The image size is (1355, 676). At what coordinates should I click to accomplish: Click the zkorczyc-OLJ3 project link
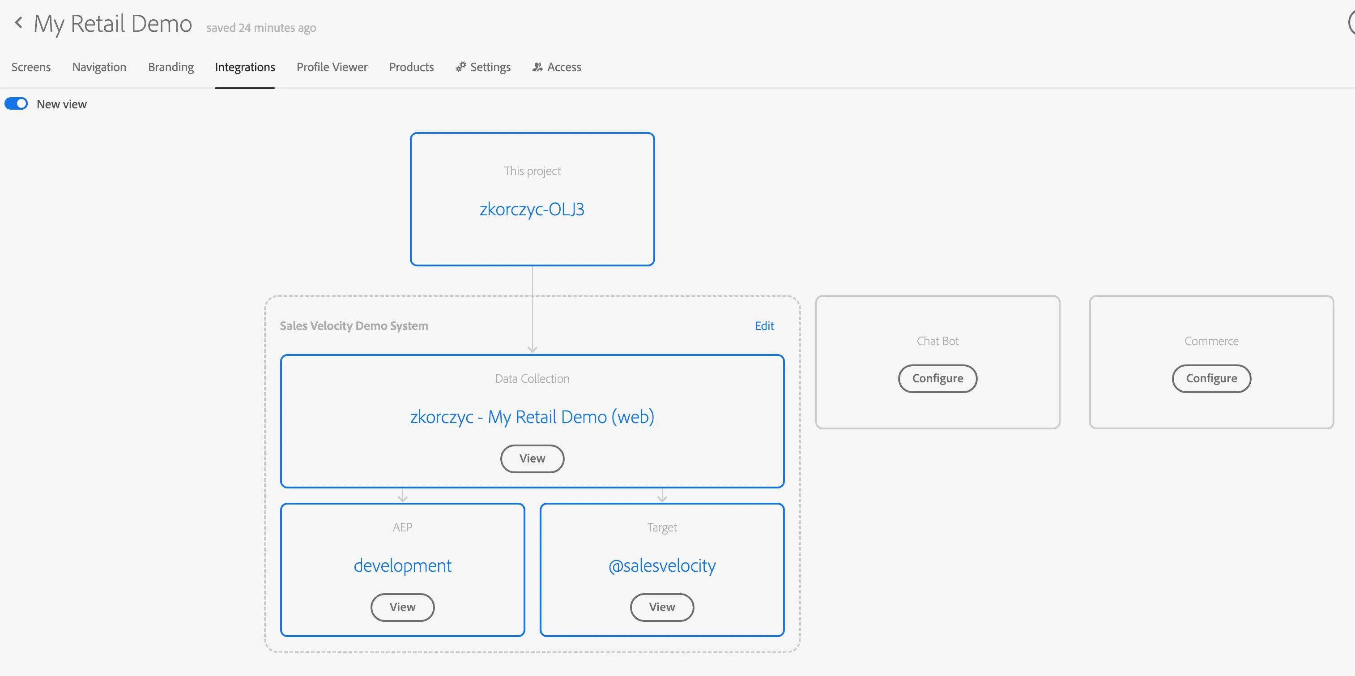[x=532, y=210]
